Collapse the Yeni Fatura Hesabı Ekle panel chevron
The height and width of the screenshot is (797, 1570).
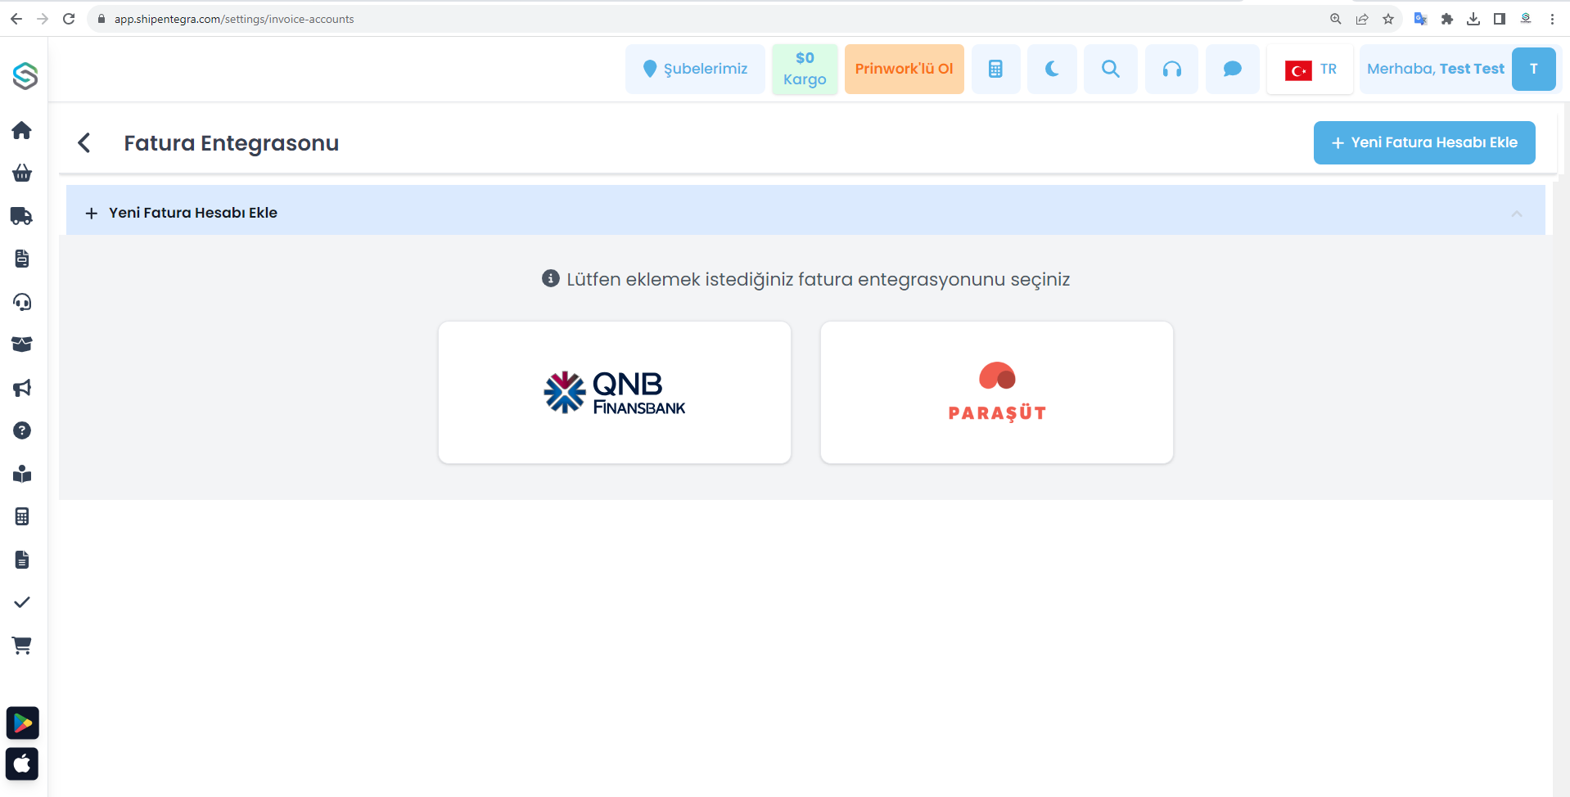(1517, 214)
